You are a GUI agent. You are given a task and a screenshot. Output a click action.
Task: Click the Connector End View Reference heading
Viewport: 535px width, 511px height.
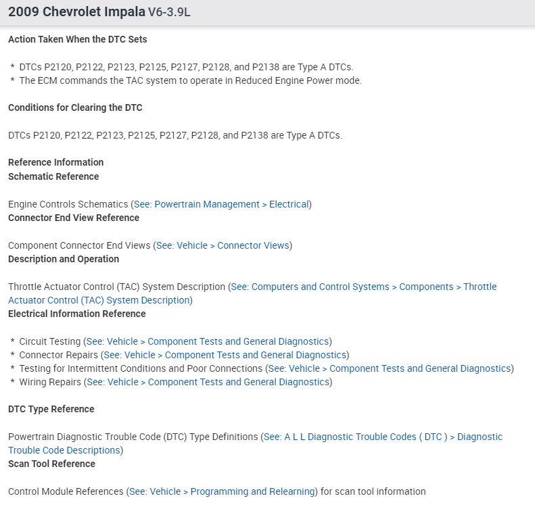coord(74,218)
